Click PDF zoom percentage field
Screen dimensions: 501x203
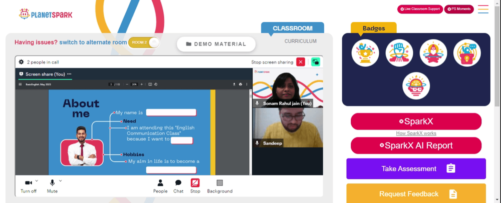point(134,84)
